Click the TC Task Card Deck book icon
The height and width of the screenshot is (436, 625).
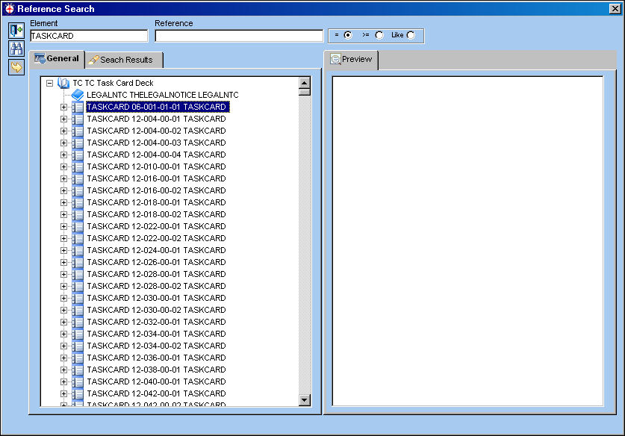tap(63, 83)
